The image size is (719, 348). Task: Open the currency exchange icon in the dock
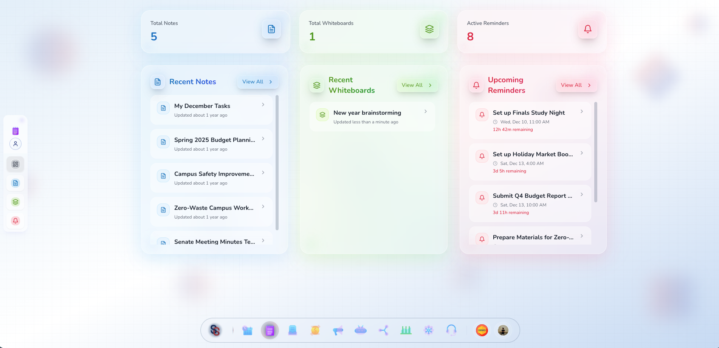pyautogui.click(x=315, y=330)
